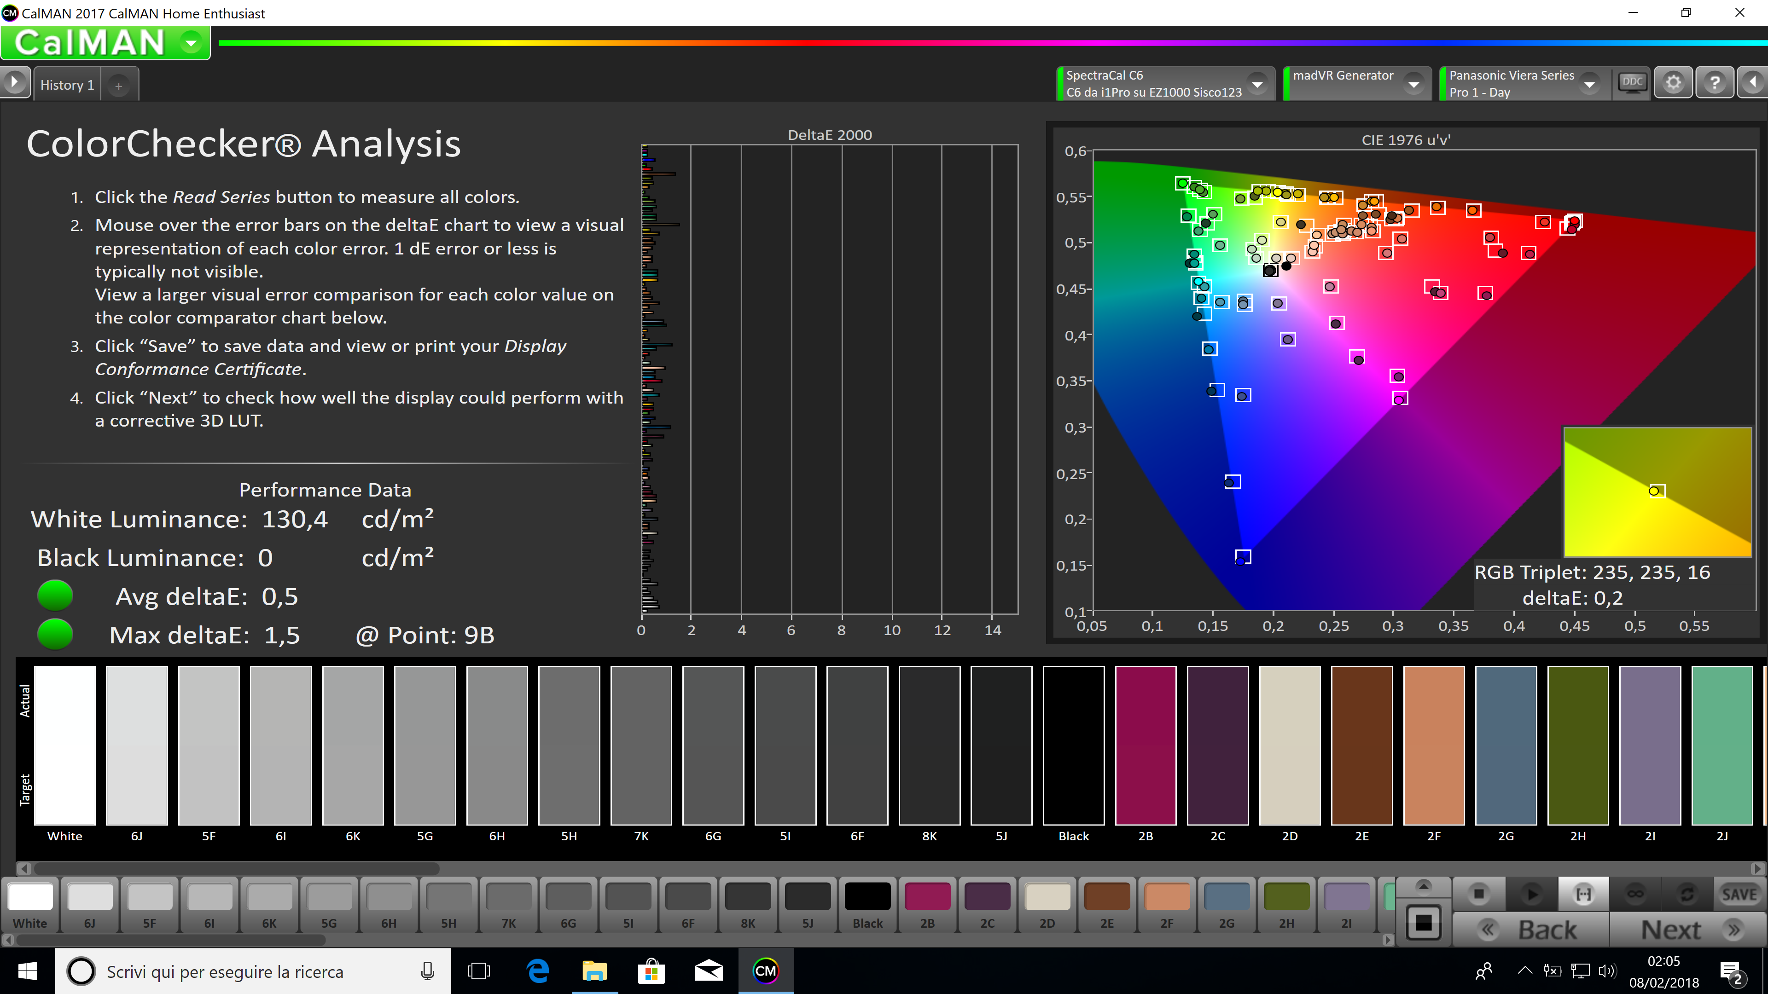Select the 7K patch button in strip
Screen dimensions: 1768x994
click(509, 904)
